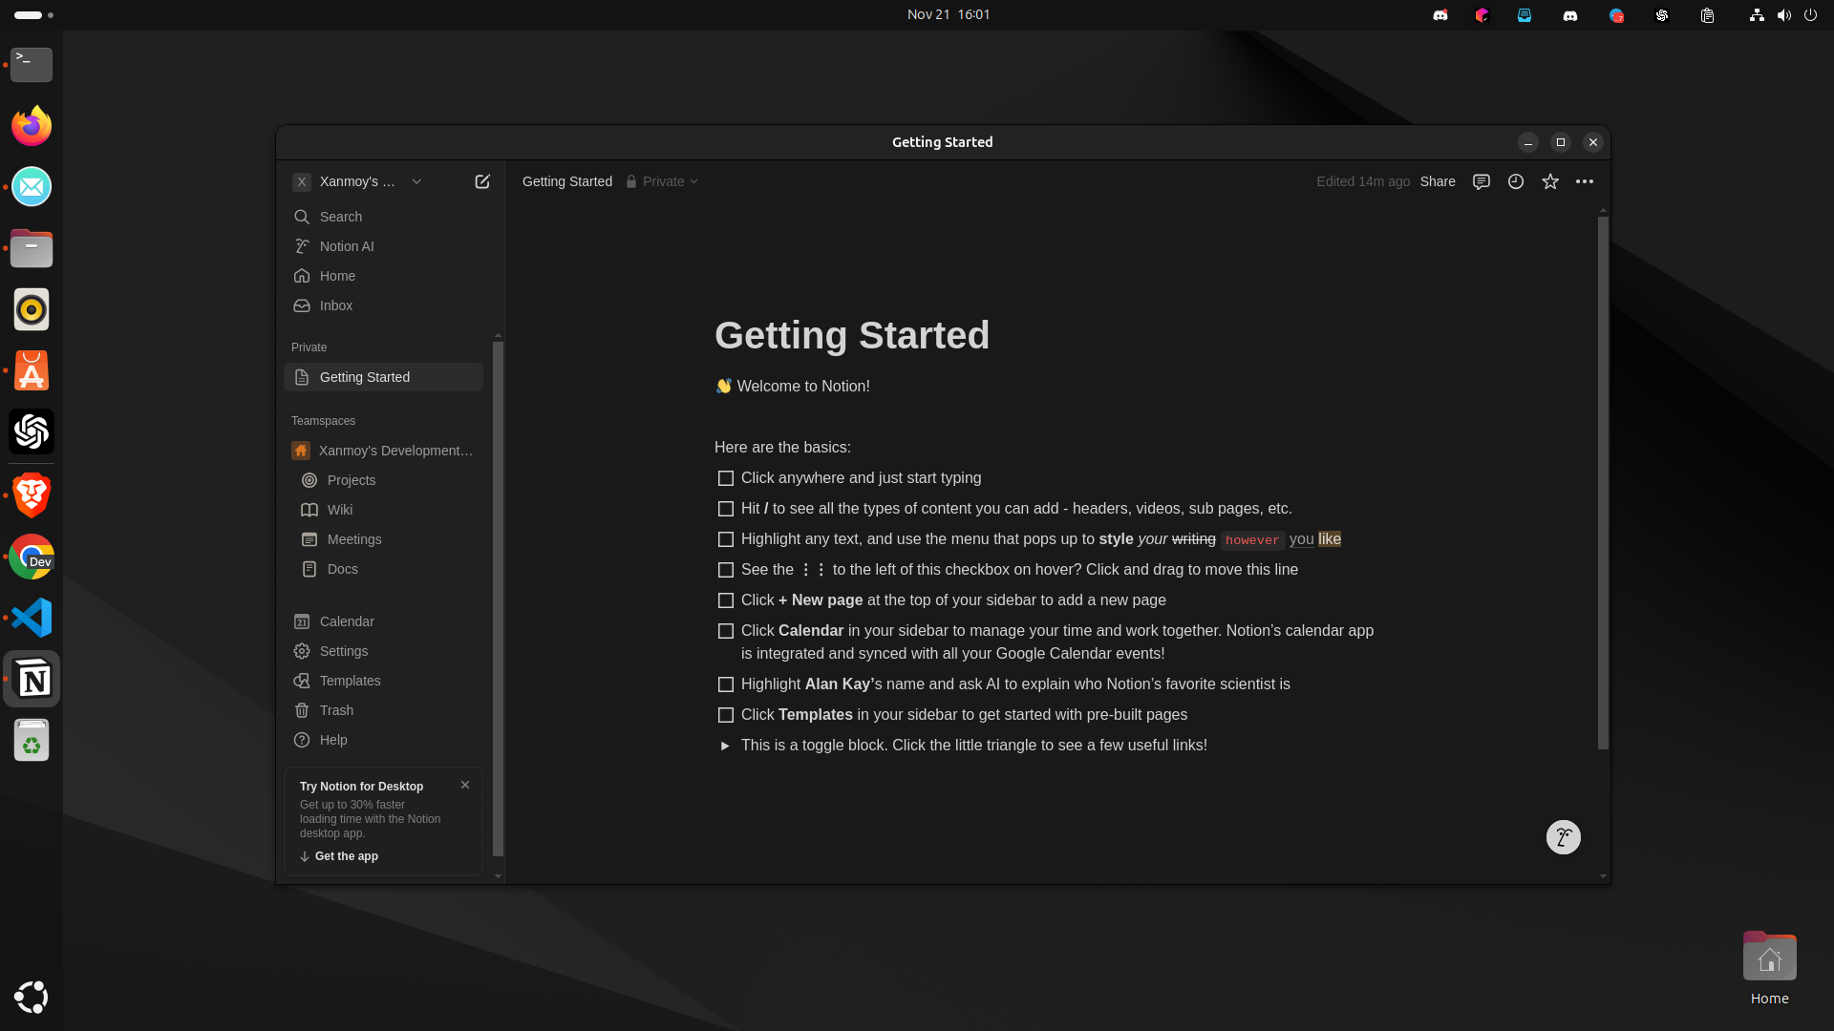Open the ChatGPT dock icon

pyautogui.click(x=32, y=432)
